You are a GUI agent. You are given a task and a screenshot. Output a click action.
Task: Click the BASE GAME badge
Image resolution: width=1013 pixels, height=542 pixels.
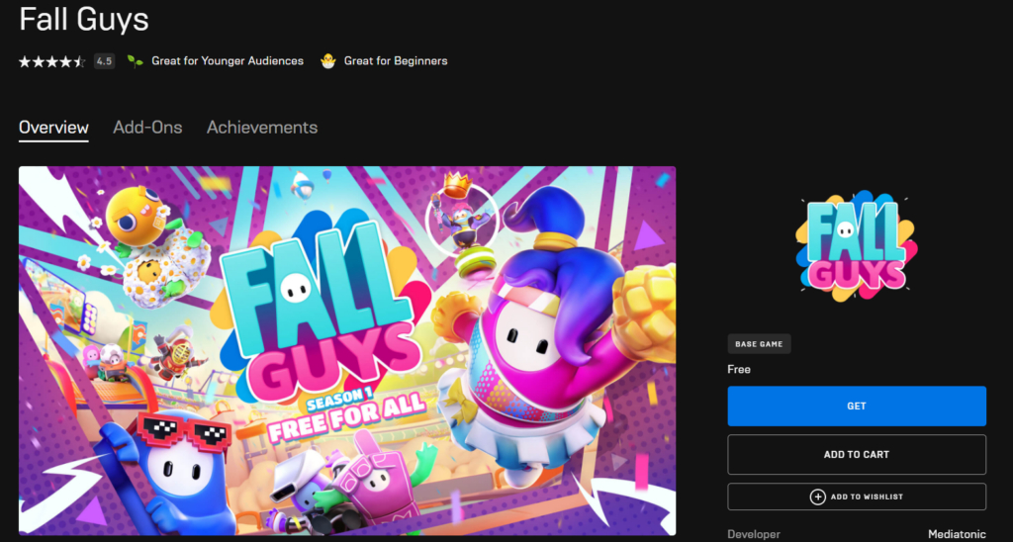click(x=759, y=344)
